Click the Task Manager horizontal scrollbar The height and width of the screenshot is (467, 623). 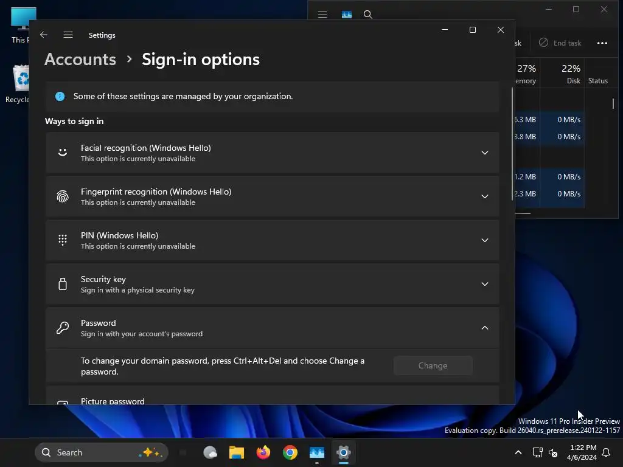523,213
